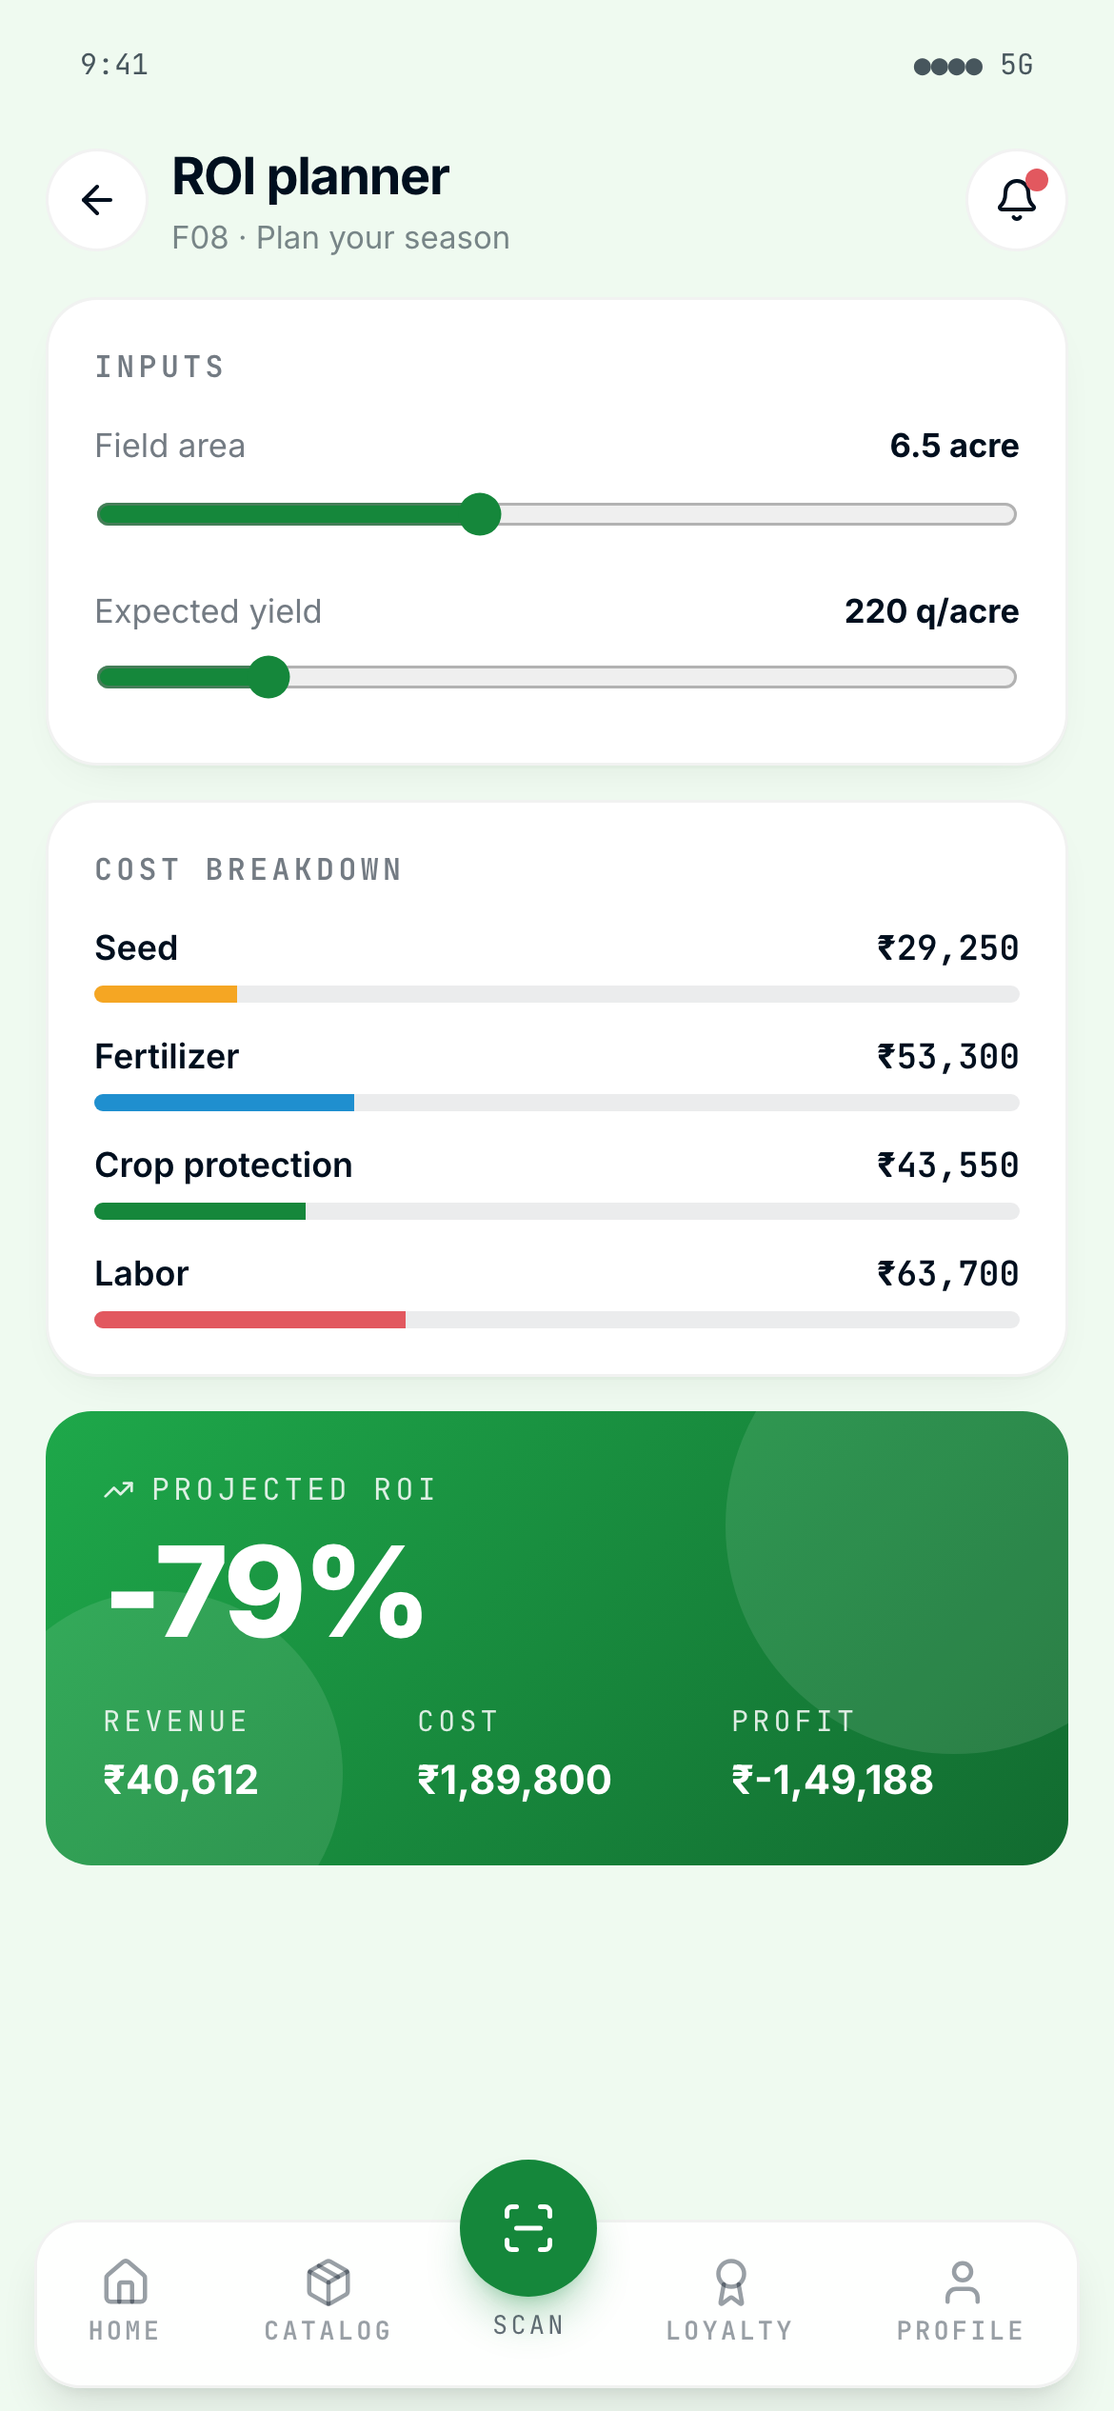This screenshot has height=2411, width=1114.
Task: Tap the Scan QR icon
Action: tap(527, 2228)
